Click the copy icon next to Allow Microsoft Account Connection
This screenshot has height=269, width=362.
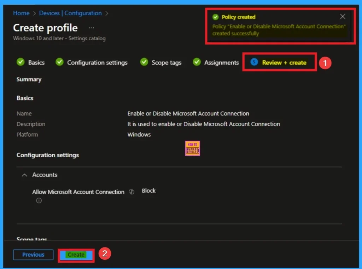[x=132, y=192]
